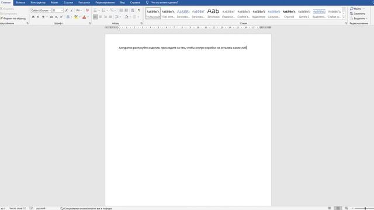This screenshot has height=210, width=374.
Task: Apply superscript formatting
Action: [x=61, y=17]
